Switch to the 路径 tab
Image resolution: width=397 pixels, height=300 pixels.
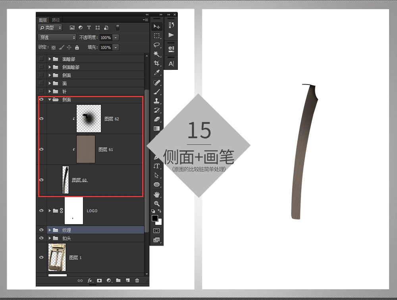tap(56, 20)
